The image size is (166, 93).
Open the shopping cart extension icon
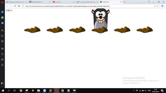pyautogui.click(x=162, y=6)
